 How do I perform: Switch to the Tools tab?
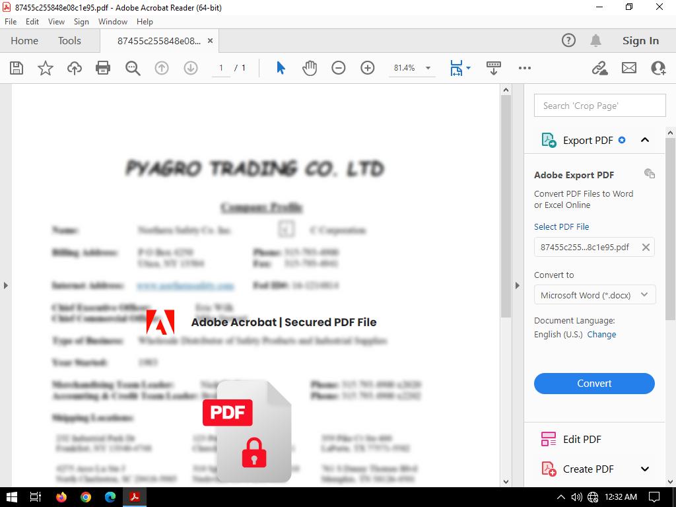[69, 41]
